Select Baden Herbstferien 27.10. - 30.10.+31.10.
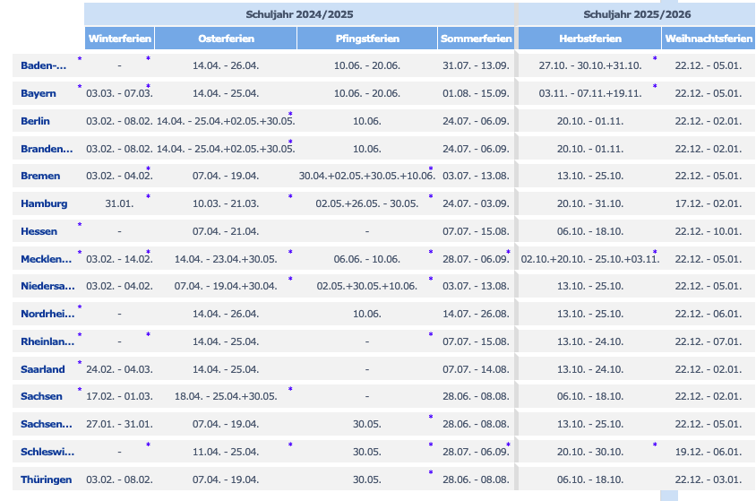The image size is (756, 501). 590,65
